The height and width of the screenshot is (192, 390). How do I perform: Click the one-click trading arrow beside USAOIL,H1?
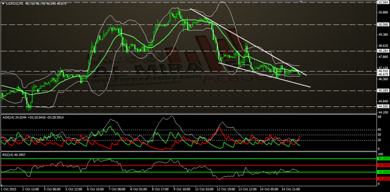[4, 4]
